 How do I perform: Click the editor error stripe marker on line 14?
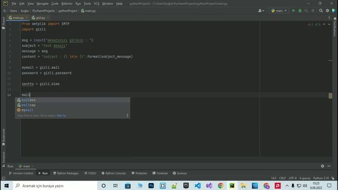pyautogui.click(x=330, y=96)
